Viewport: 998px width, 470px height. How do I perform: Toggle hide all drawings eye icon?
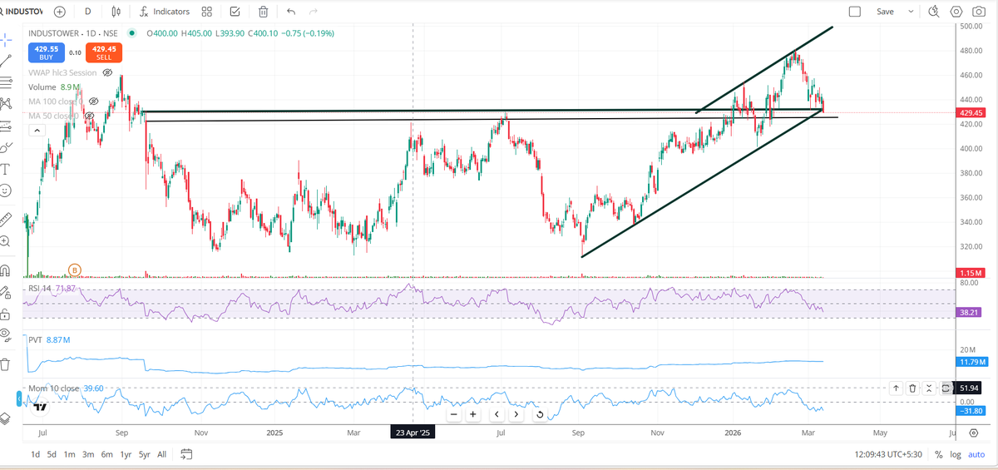click(6, 335)
